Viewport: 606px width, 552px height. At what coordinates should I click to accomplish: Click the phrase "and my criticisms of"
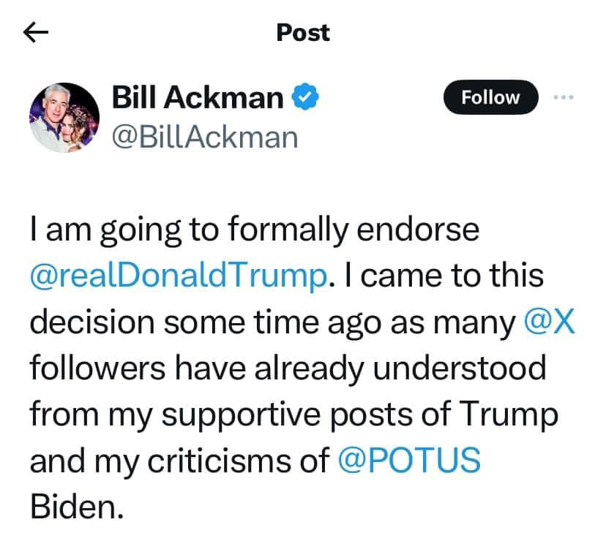coord(179,461)
